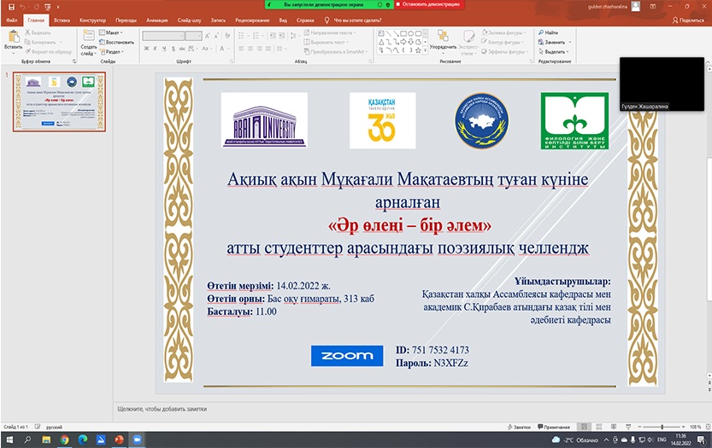
Task: Click the Поделиться share button
Action: 686,18
